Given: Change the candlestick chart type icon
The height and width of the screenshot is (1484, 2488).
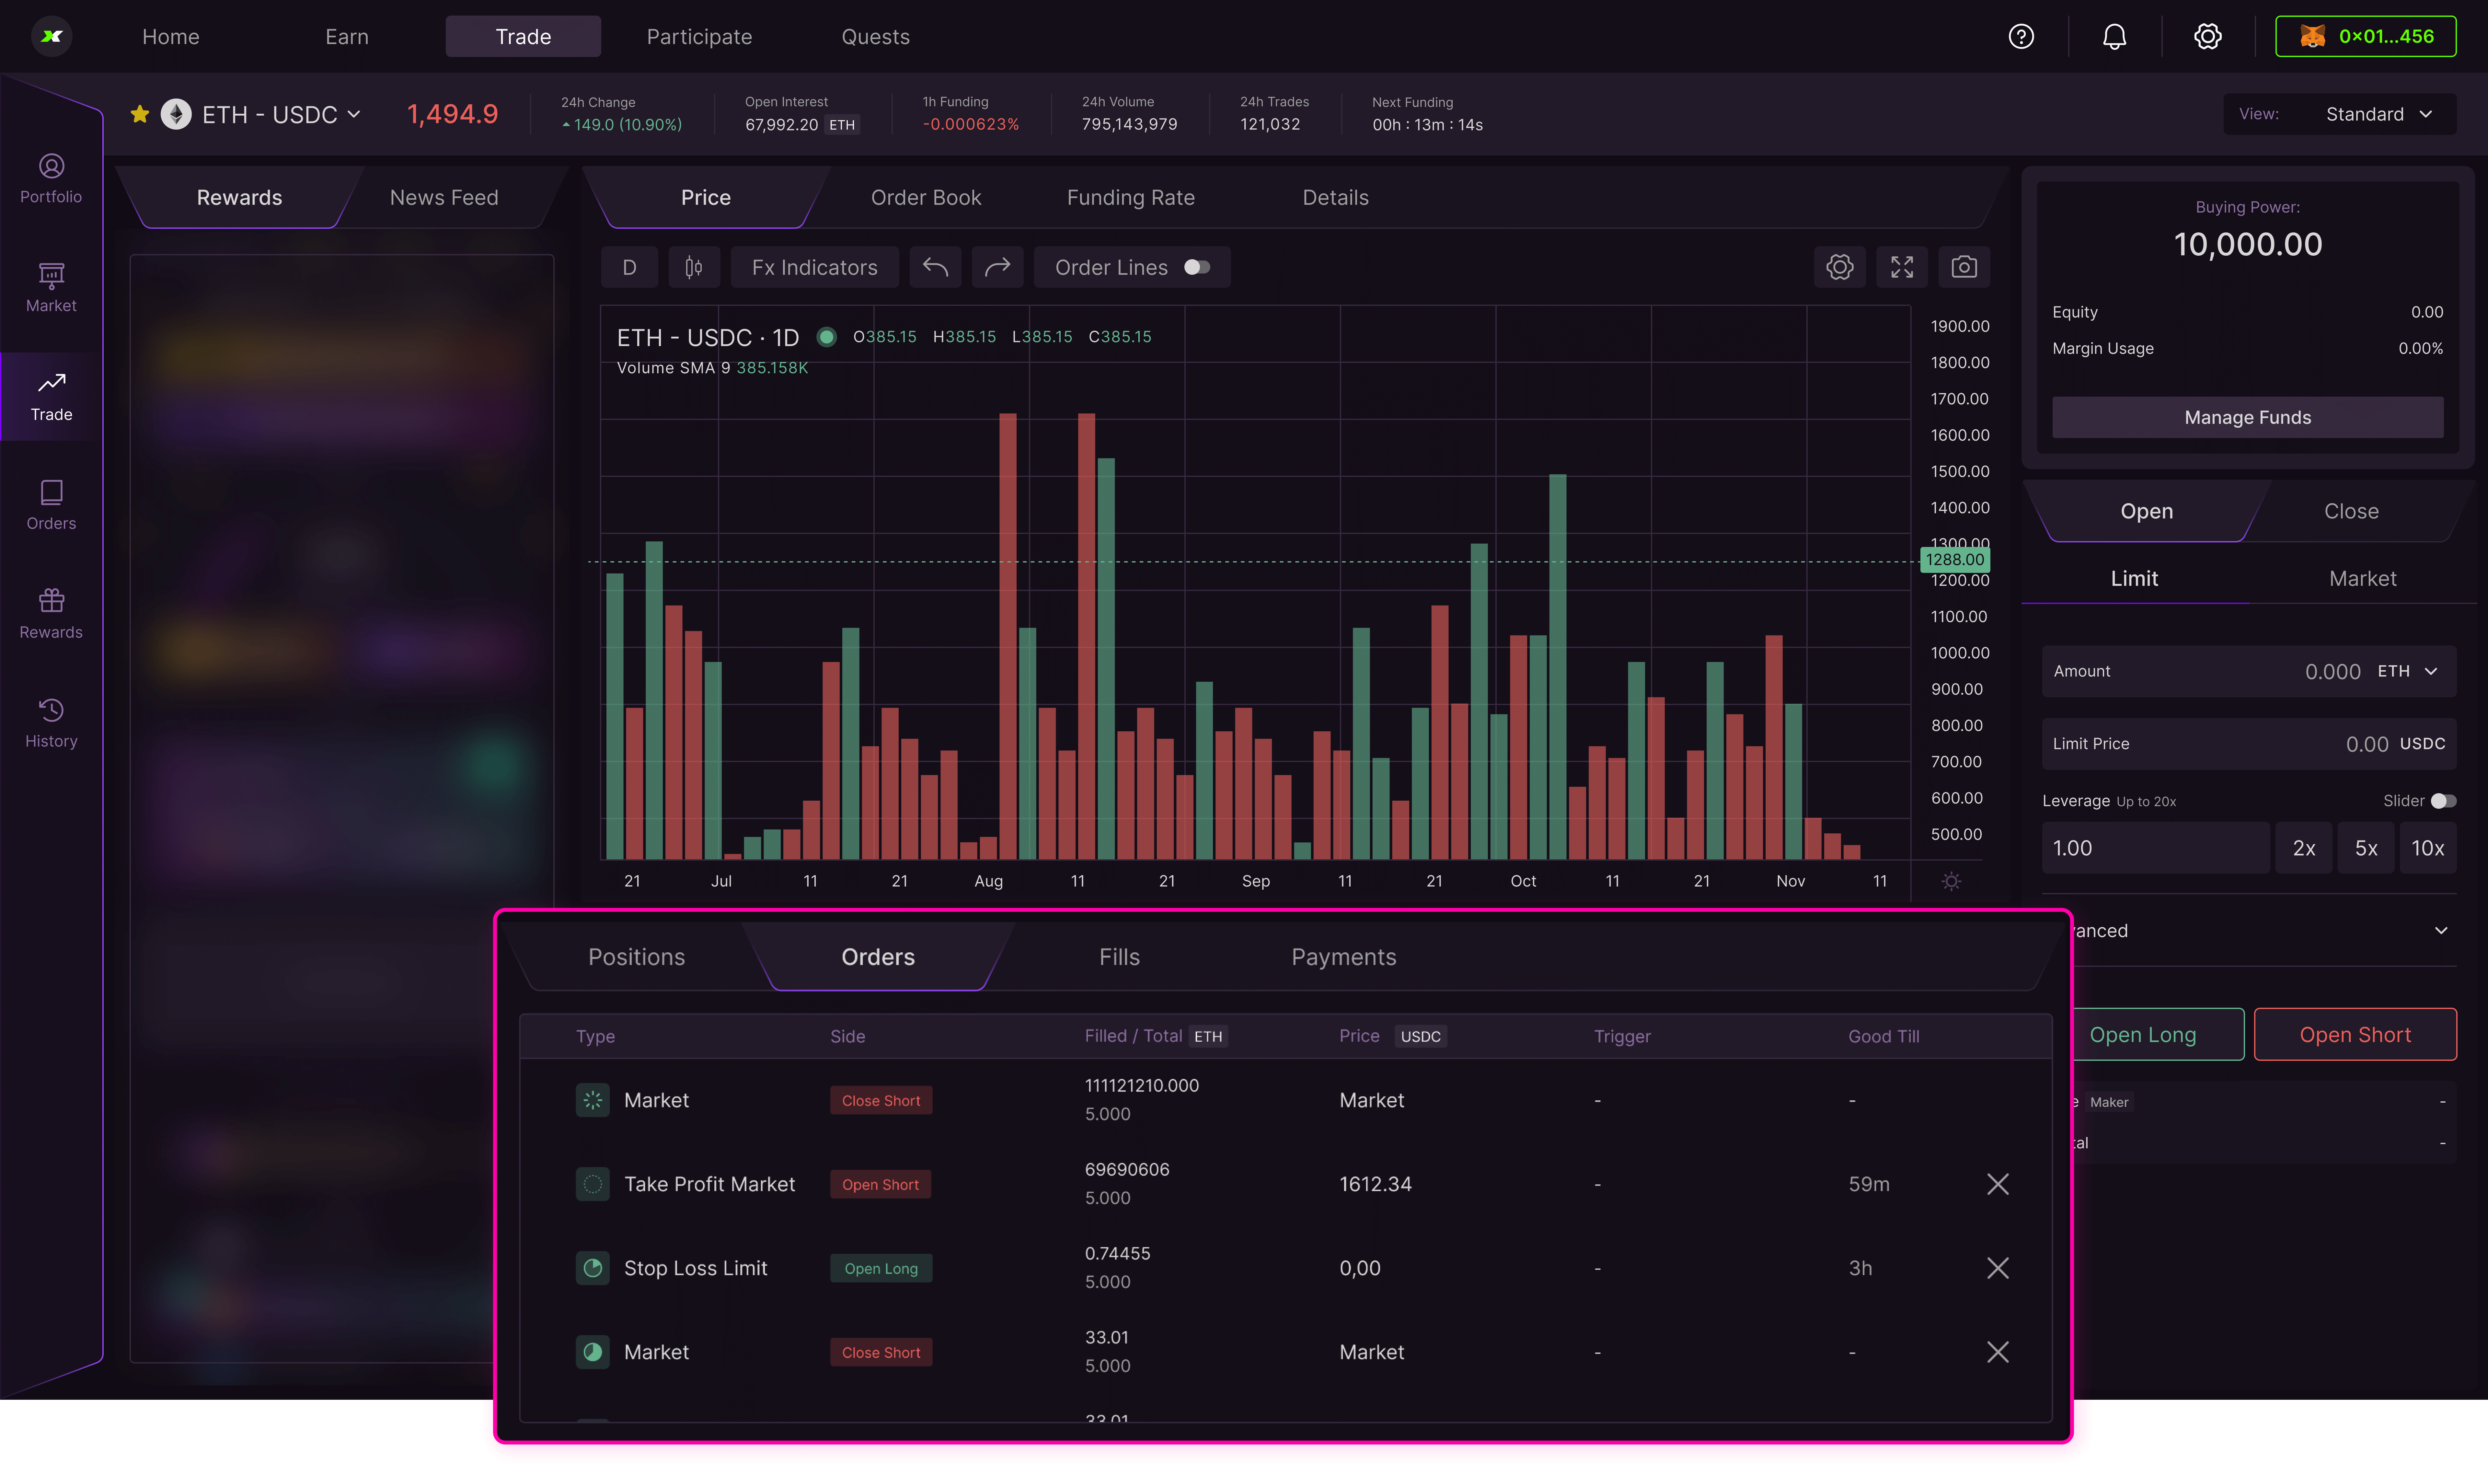Looking at the screenshot, I should point(694,267).
